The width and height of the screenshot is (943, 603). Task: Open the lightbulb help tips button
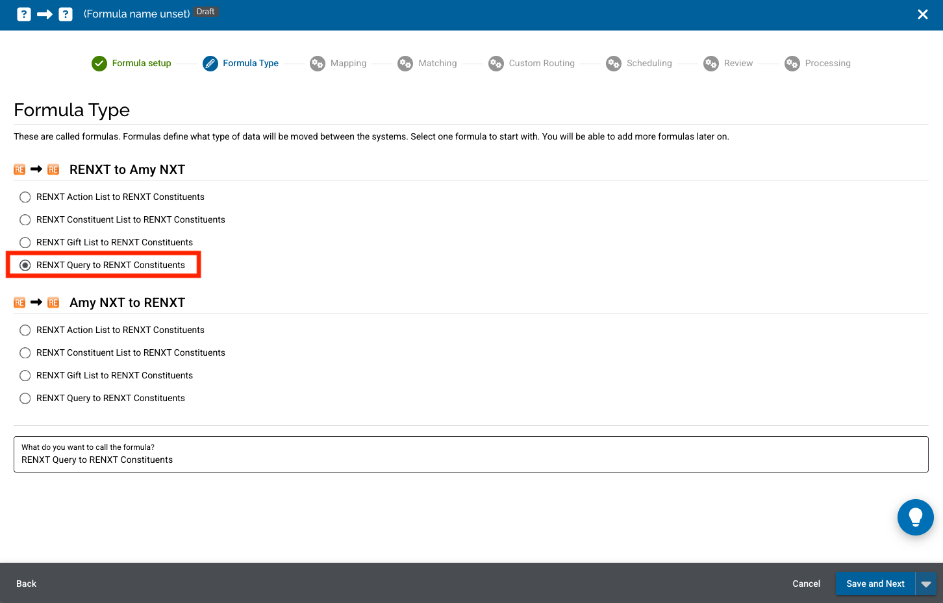point(916,517)
